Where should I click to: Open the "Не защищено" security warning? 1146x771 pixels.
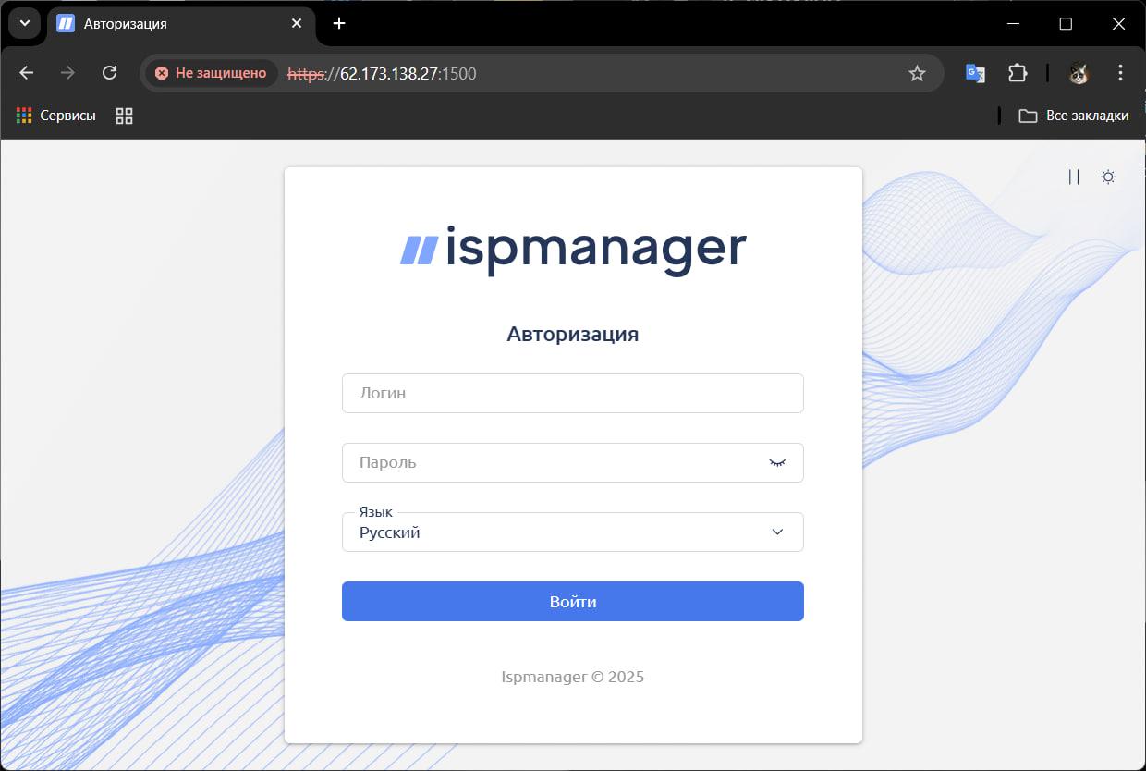tap(210, 72)
